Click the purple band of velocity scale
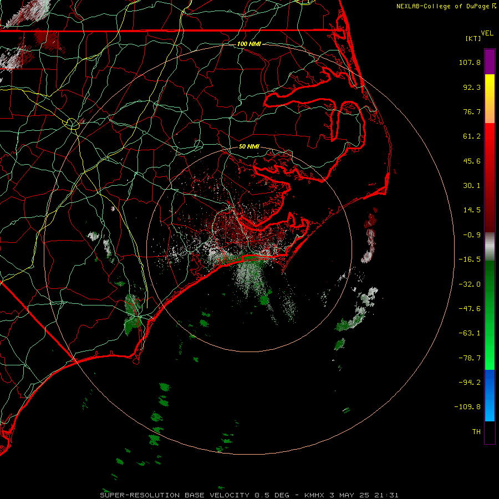 (x=490, y=62)
